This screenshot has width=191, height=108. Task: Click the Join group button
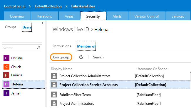tap(61, 57)
